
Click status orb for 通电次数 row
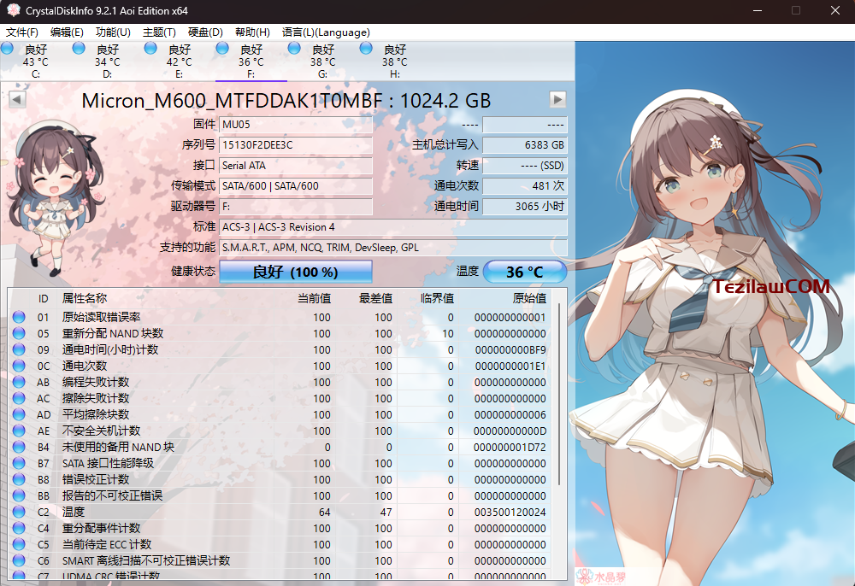(x=19, y=366)
